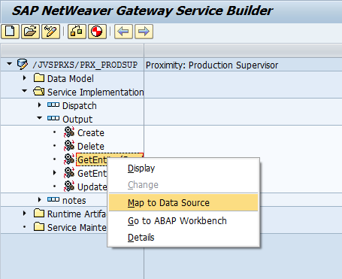Click the notes entity set icon
The width and height of the screenshot is (342, 279).
tap(53, 199)
